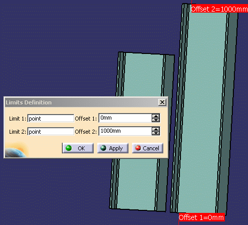Image resolution: width=248 pixels, height=225 pixels.
Task: Cancel the Limits Definition dialog
Action: point(148,148)
